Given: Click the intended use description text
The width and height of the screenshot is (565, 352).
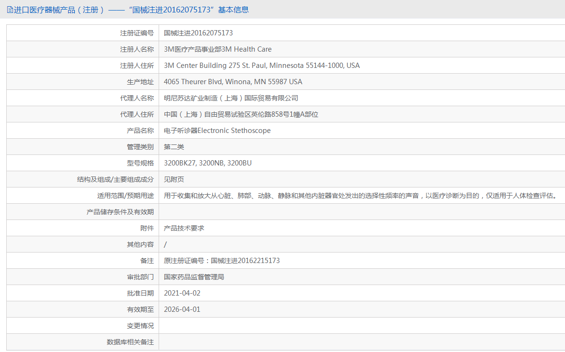Looking at the screenshot, I should (x=360, y=196).
